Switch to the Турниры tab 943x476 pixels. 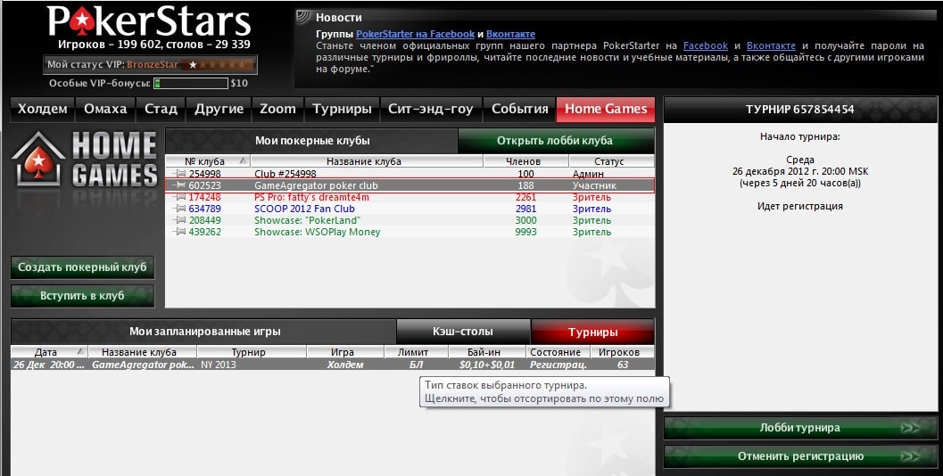(342, 110)
